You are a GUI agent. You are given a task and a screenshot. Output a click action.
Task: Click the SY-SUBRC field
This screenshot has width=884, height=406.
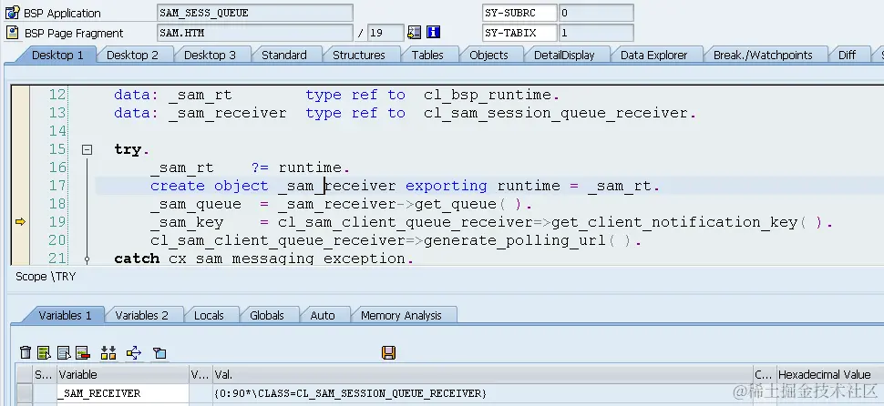point(519,13)
